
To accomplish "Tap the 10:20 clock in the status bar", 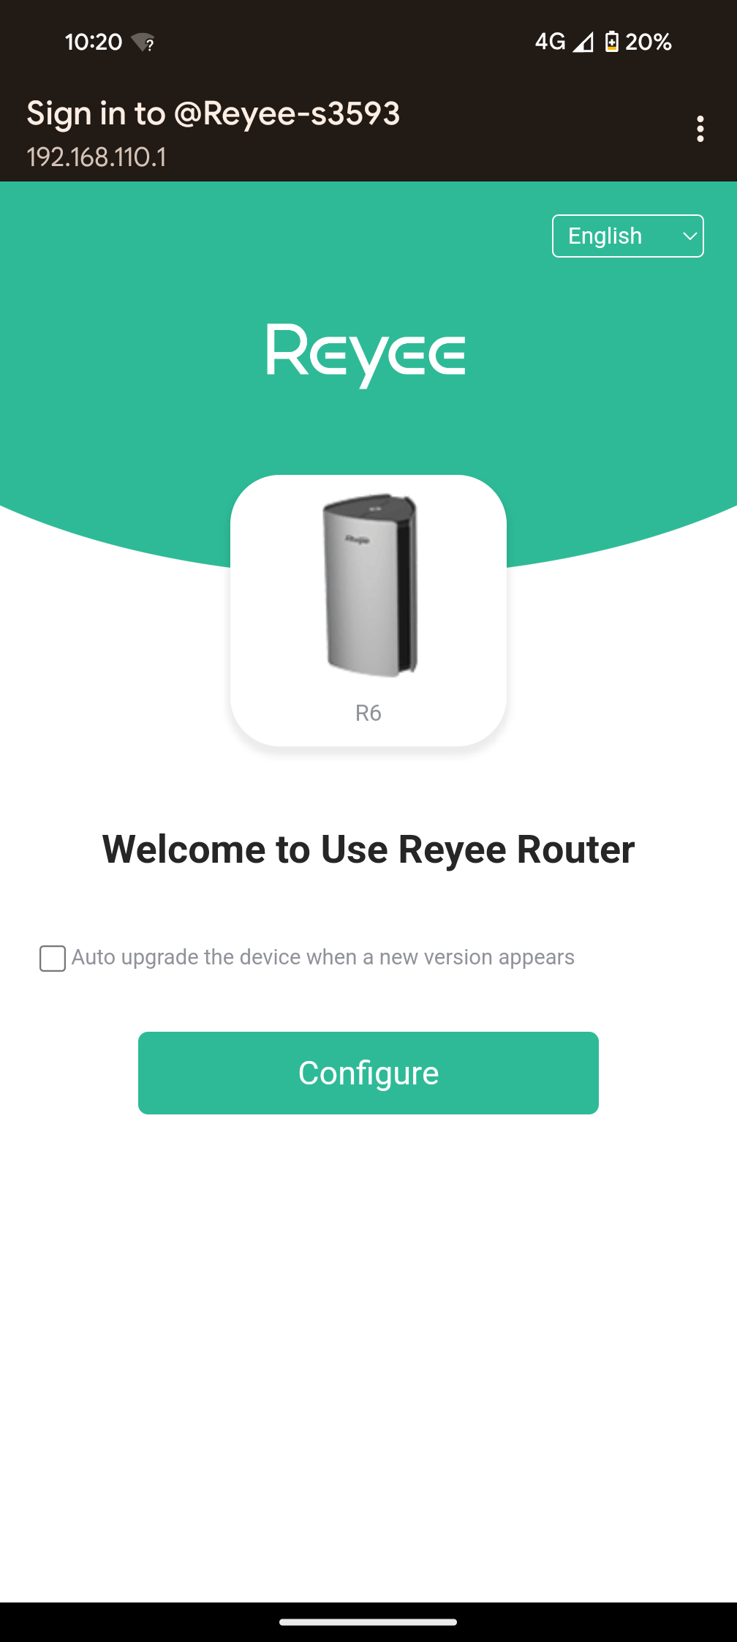I will [94, 42].
